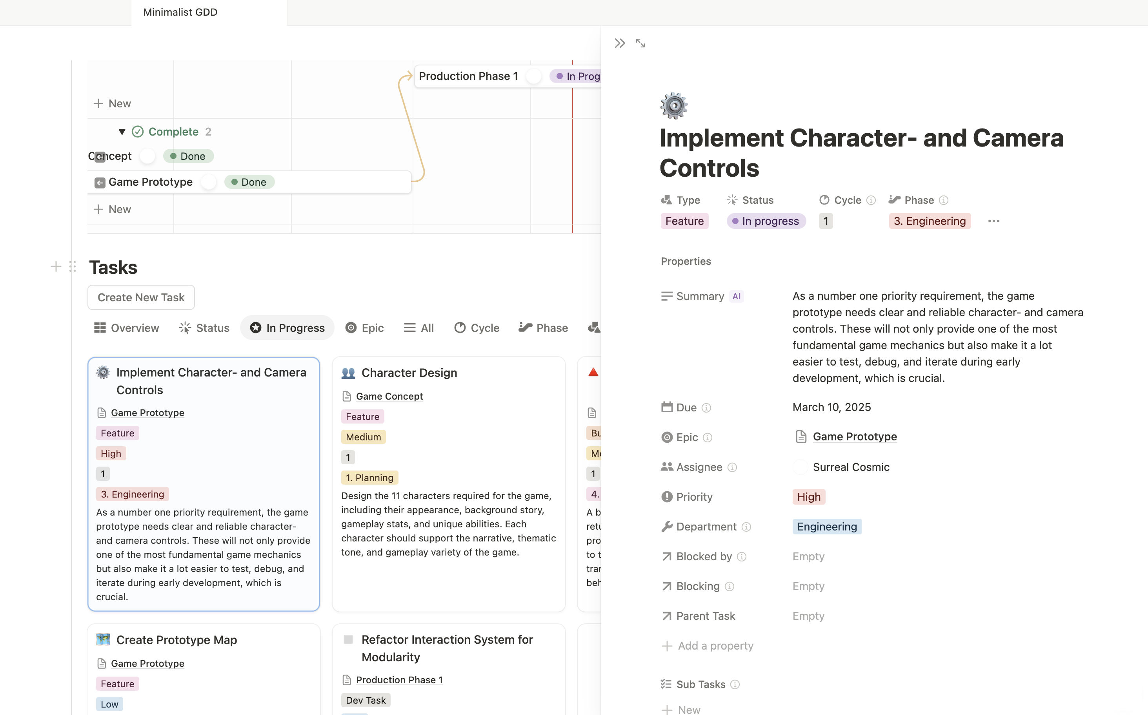Screen dimensions: 1148x715
Task: Open task page in full page view
Action: pyautogui.click(x=640, y=43)
